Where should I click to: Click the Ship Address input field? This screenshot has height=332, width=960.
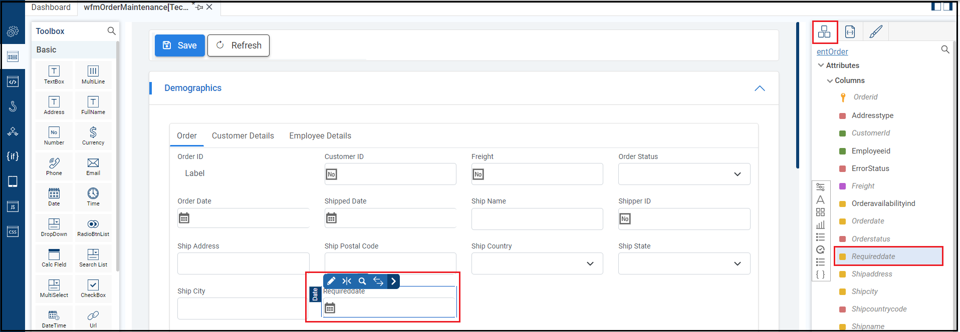pyautogui.click(x=243, y=263)
